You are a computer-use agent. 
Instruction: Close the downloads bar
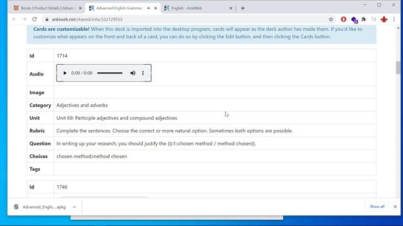pos(395,207)
